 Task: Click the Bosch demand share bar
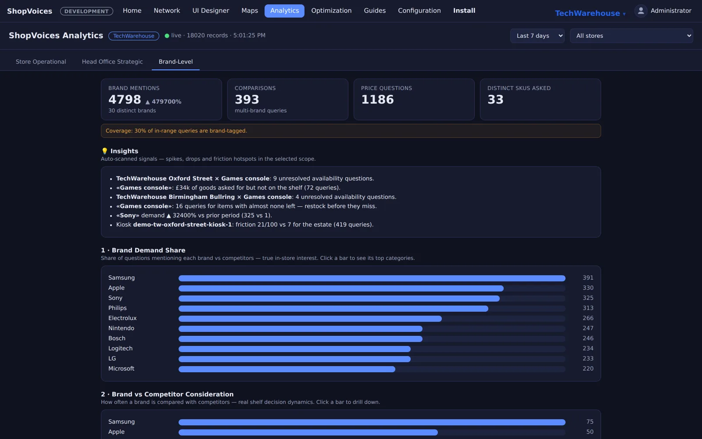[x=301, y=339]
